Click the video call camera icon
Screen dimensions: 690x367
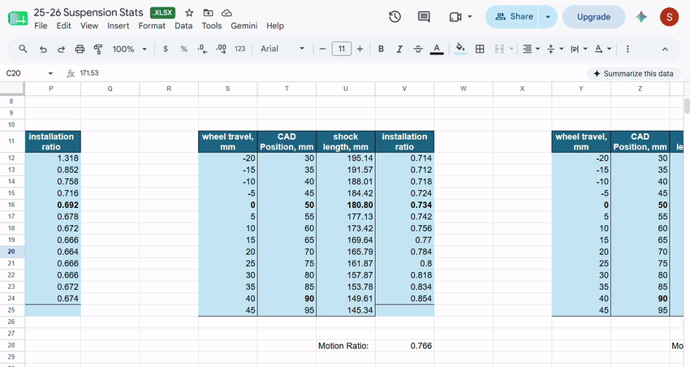click(455, 17)
